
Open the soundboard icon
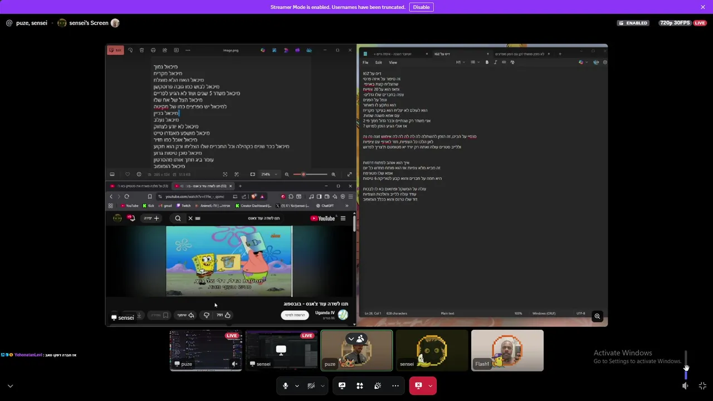(378, 385)
